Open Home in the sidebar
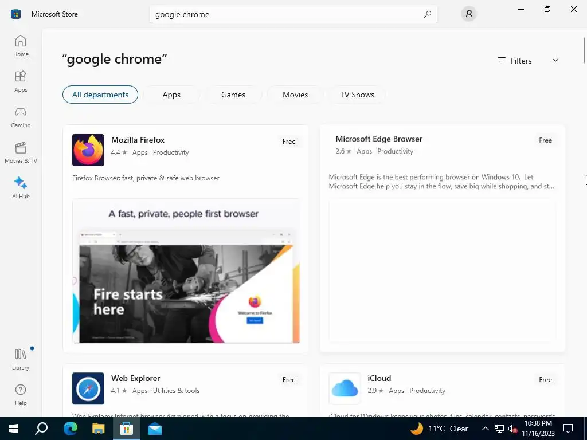This screenshot has height=440, width=587. click(21, 46)
